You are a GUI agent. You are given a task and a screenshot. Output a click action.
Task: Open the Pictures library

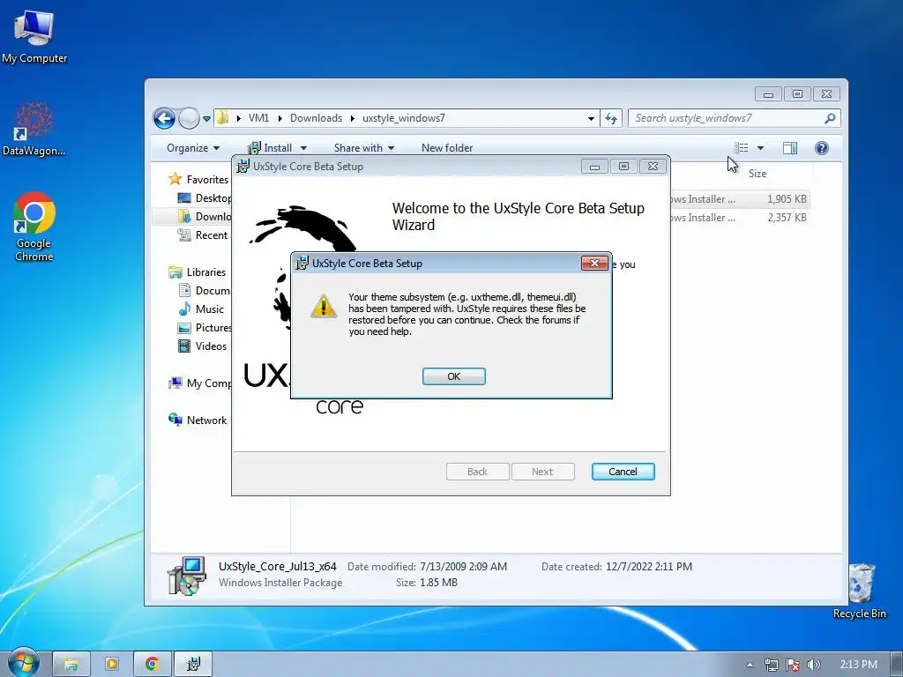click(205, 328)
